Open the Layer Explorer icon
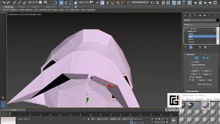This screenshot has width=220, height=124. 168,2
